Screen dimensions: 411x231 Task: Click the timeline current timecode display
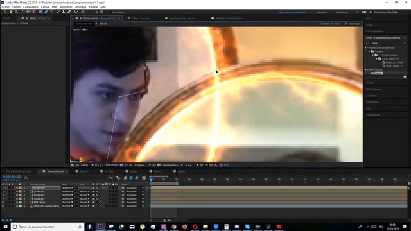coord(12,176)
